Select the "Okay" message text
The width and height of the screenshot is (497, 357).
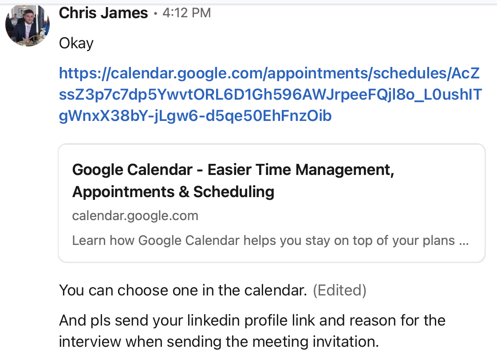[x=76, y=43]
